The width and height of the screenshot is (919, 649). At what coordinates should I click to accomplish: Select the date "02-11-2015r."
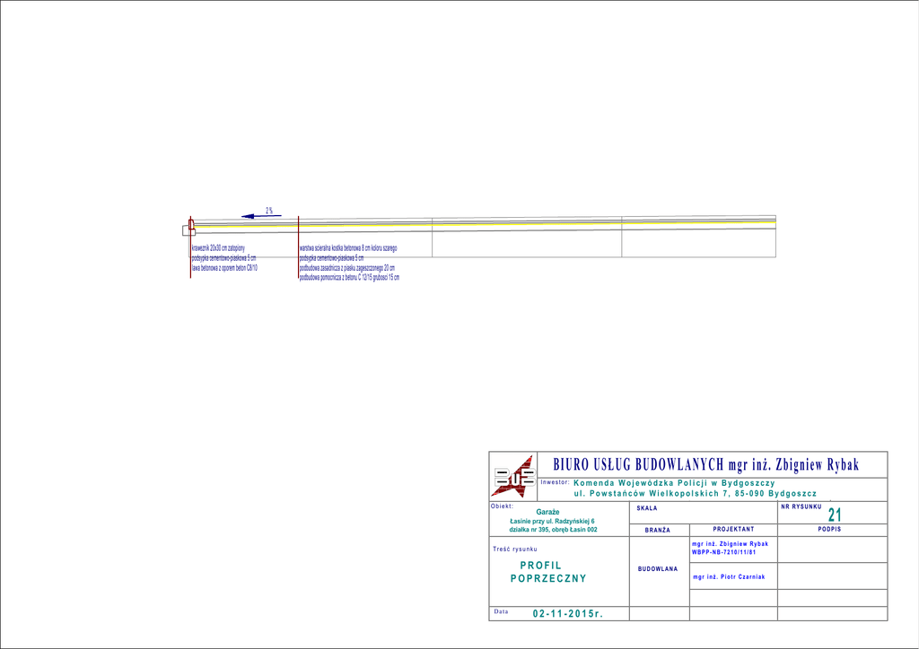tap(567, 614)
